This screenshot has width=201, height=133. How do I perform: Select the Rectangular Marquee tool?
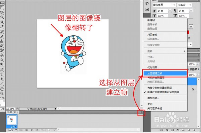point(2,8)
